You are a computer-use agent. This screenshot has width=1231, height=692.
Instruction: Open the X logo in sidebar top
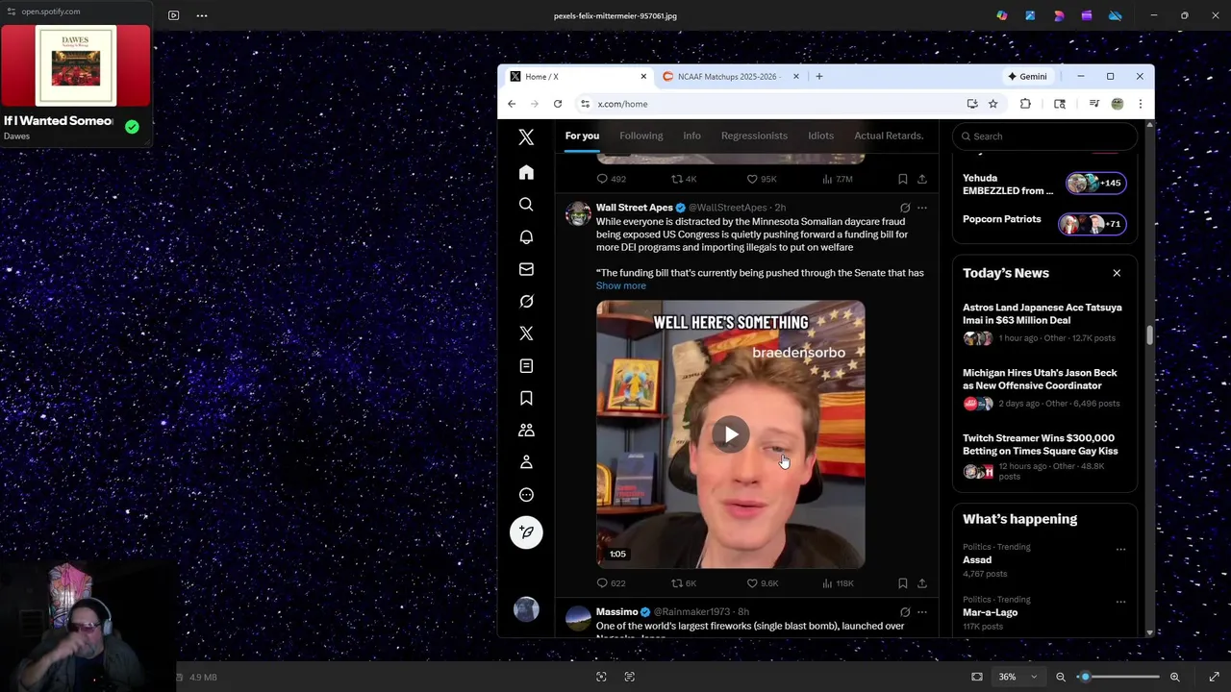click(x=526, y=137)
